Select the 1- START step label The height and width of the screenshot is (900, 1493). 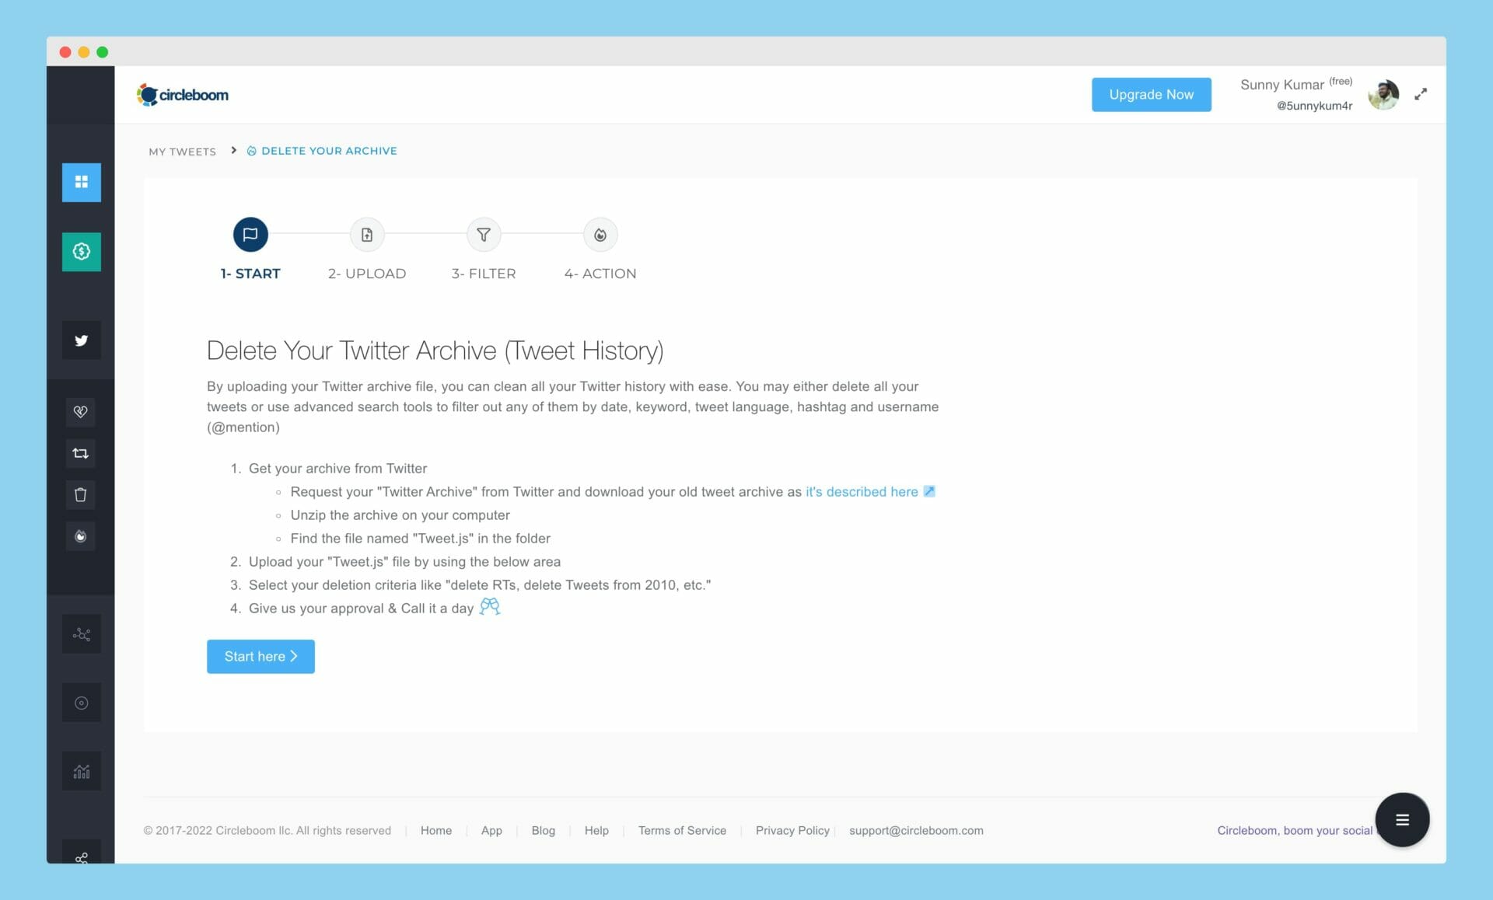(250, 274)
